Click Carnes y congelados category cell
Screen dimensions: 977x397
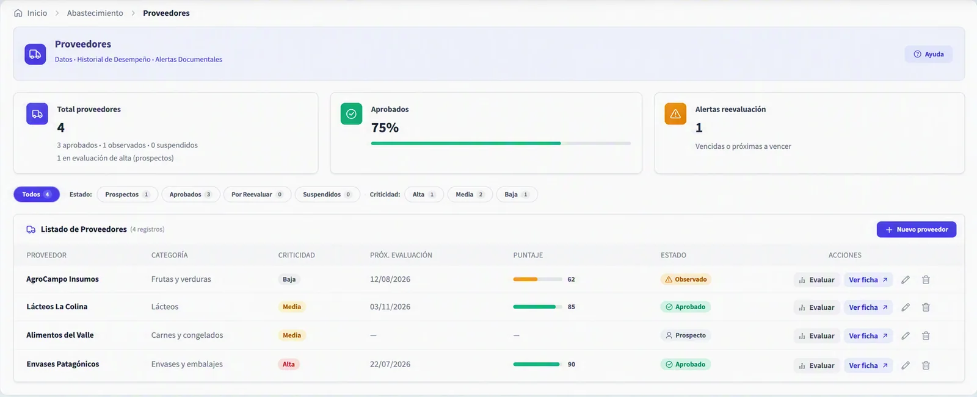coord(187,335)
